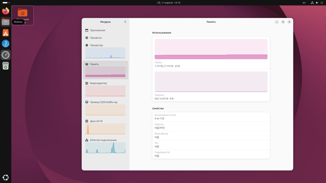Show applications via Ubuntu logo

6,178
